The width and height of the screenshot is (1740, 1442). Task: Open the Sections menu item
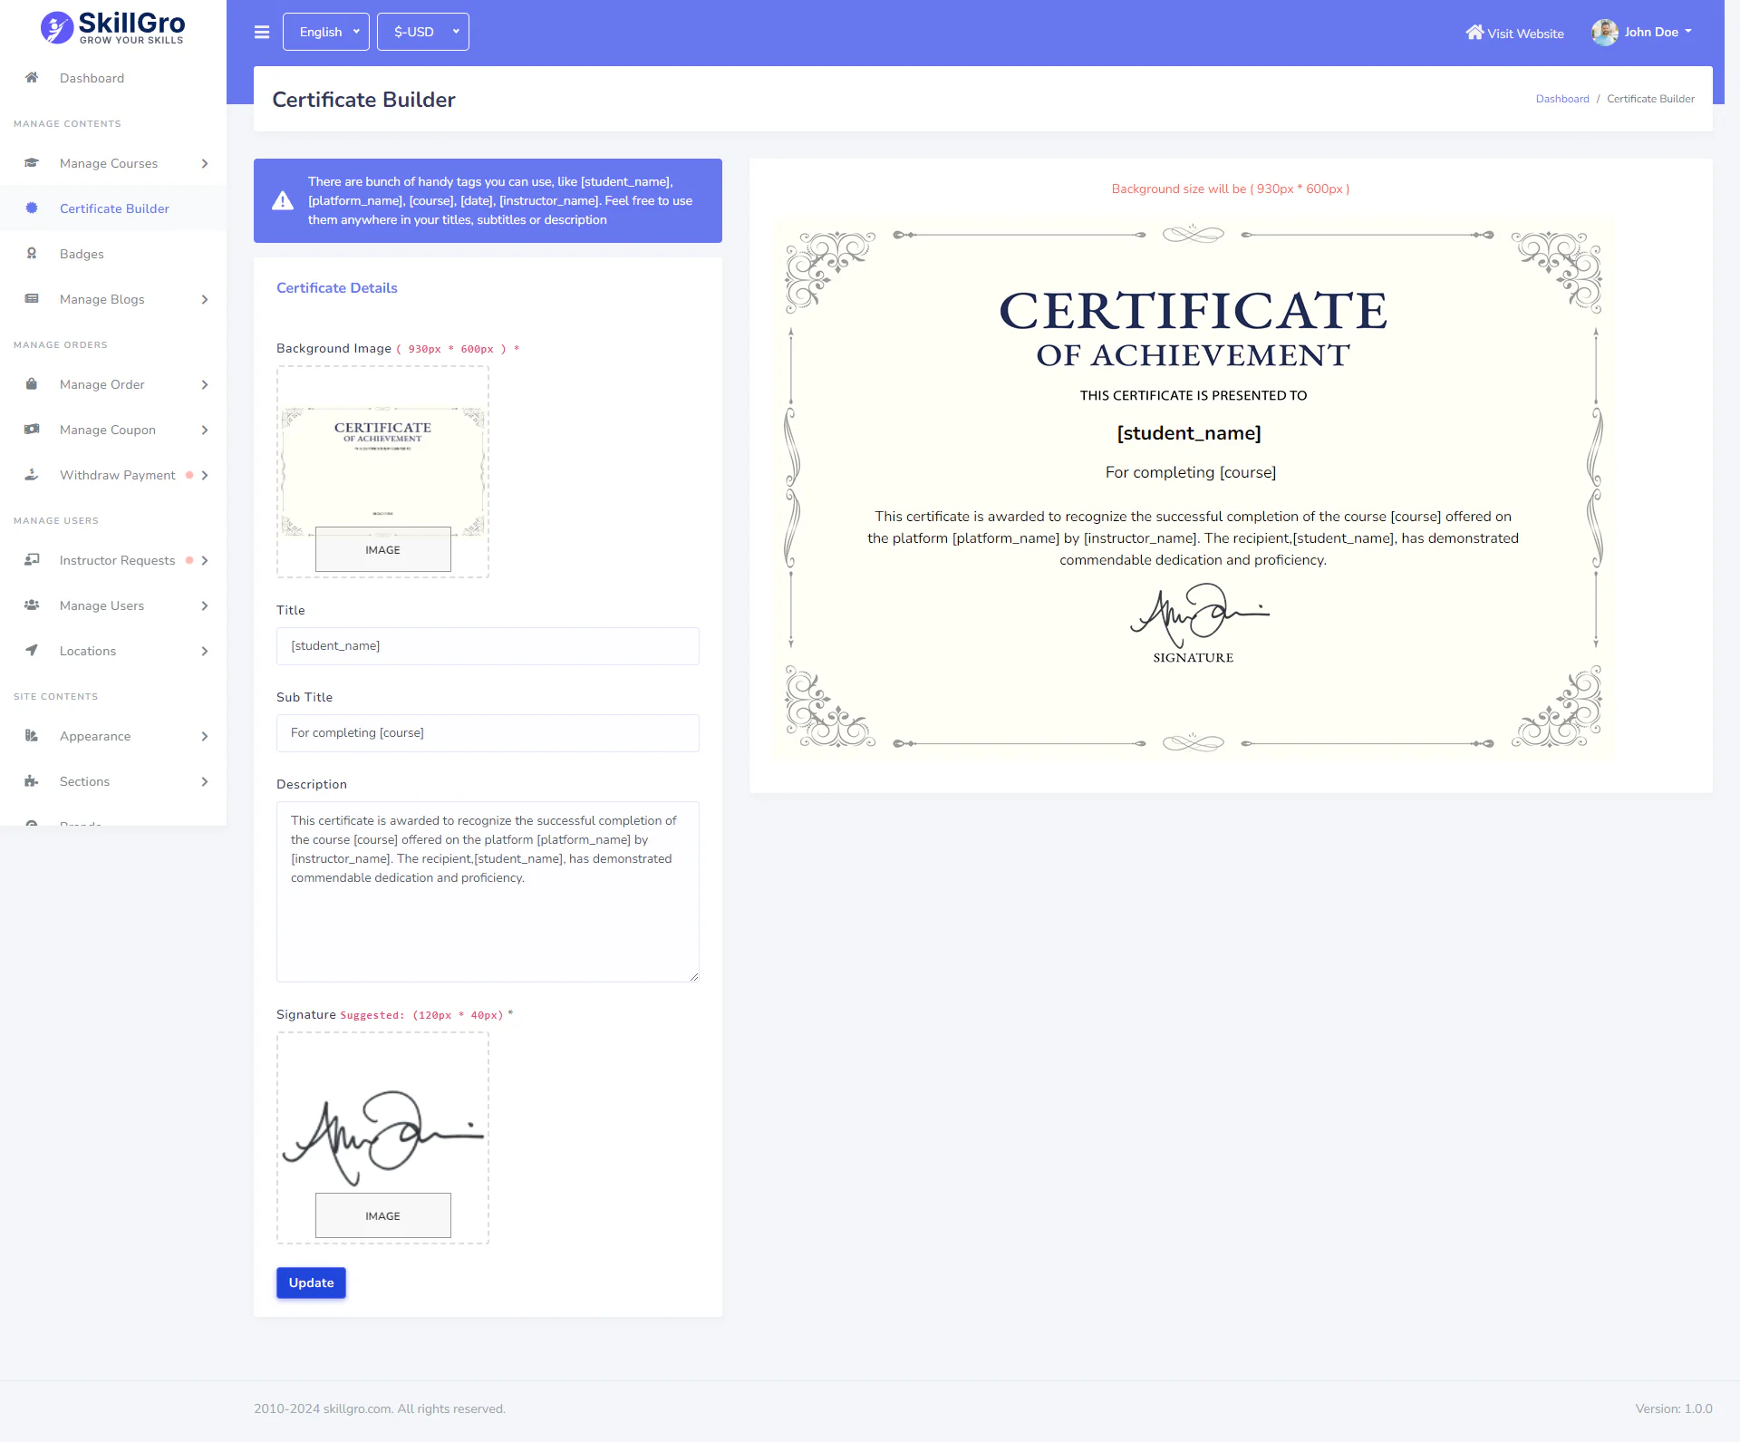click(84, 781)
